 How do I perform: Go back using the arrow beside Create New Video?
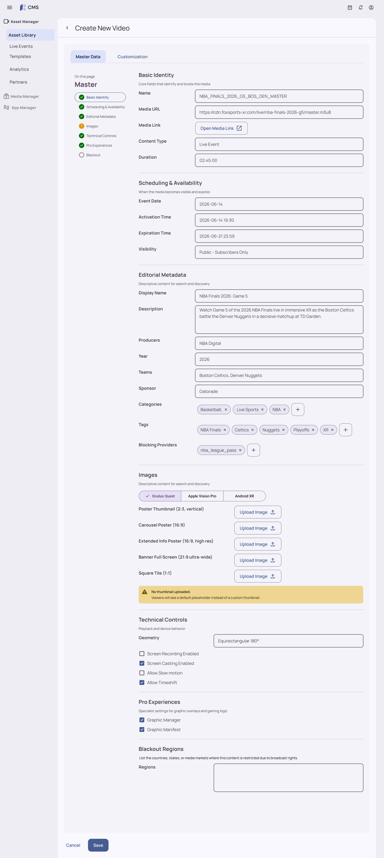pos(67,28)
